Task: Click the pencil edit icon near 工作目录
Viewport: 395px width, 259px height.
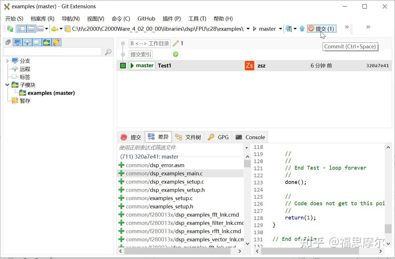Action: click(x=176, y=43)
